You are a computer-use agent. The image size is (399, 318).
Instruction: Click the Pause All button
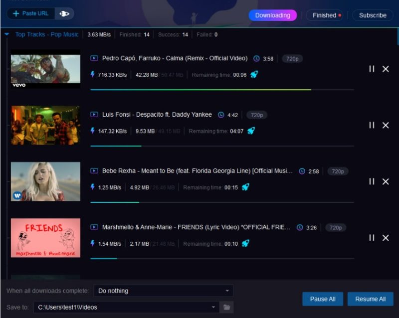click(322, 299)
